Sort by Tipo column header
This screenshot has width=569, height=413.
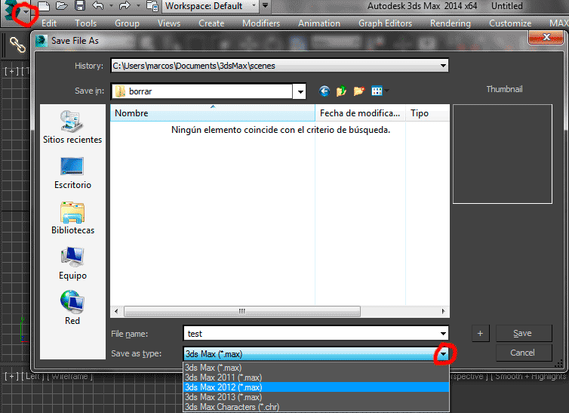pyautogui.click(x=427, y=113)
